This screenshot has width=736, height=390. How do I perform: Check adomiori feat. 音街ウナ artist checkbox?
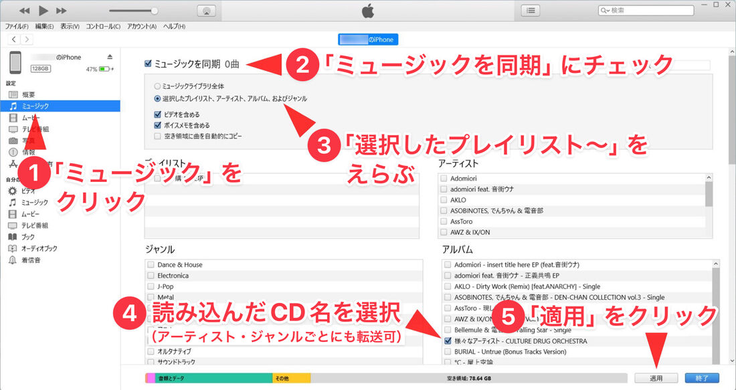tap(444, 189)
